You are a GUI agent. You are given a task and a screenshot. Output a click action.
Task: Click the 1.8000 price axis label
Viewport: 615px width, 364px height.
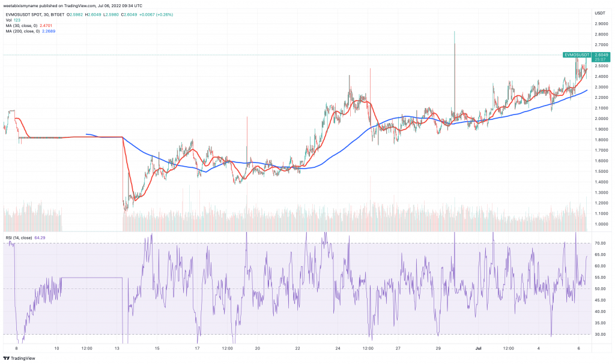[601, 140]
